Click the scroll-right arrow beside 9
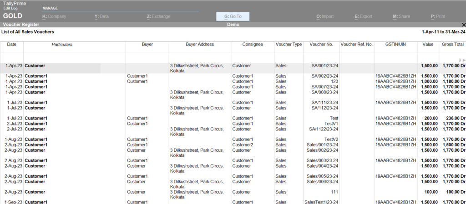The height and width of the screenshot is (204, 466). (x=464, y=60)
